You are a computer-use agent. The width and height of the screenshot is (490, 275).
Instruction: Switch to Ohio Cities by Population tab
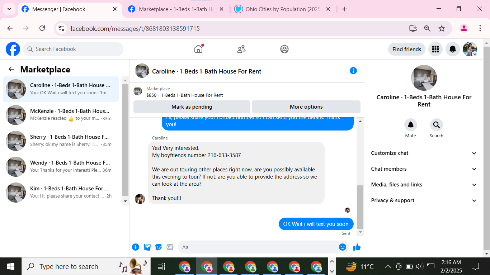point(283,9)
